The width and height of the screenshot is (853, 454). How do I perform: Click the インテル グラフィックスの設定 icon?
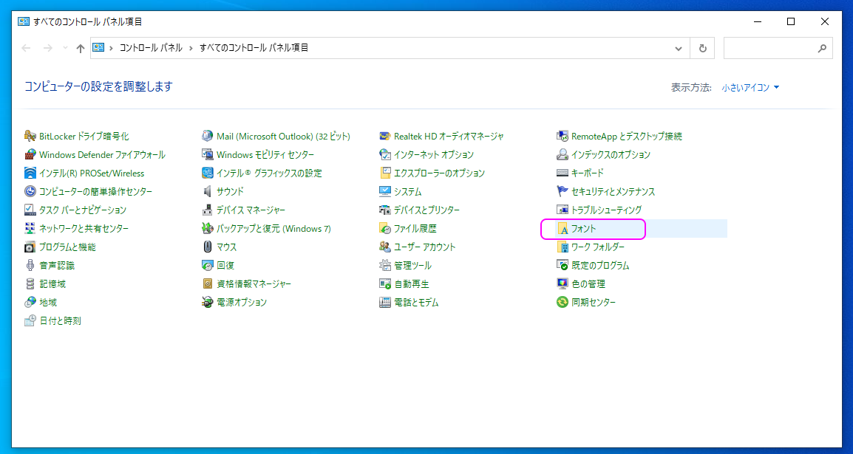[x=207, y=173]
